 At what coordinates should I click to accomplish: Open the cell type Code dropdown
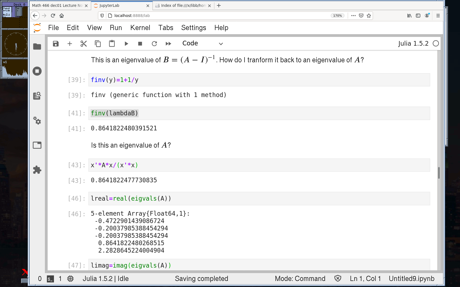click(203, 43)
